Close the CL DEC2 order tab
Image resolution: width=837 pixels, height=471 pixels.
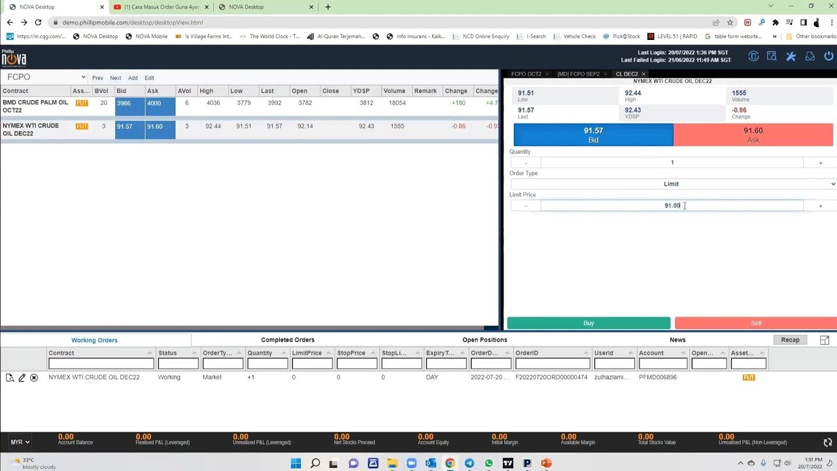click(x=643, y=74)
